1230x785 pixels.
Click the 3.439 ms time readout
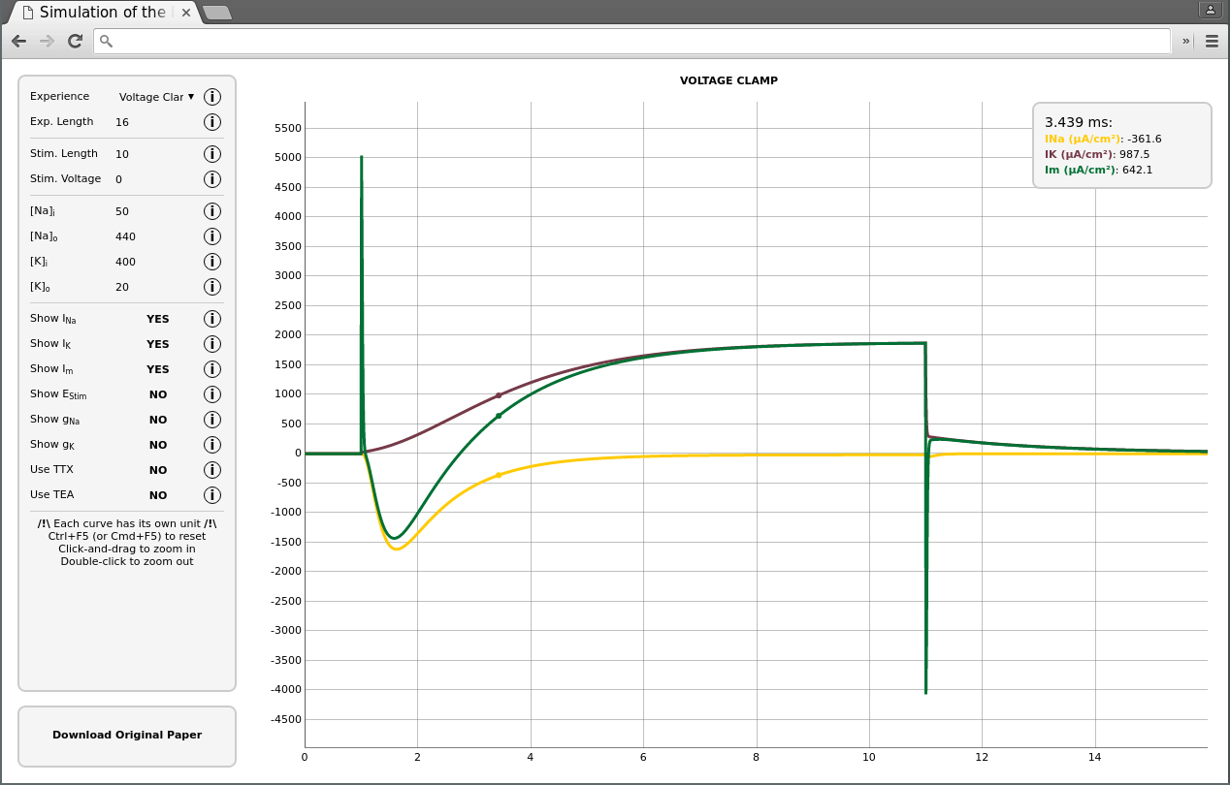pyautogui.click(x=1079, y=123)
